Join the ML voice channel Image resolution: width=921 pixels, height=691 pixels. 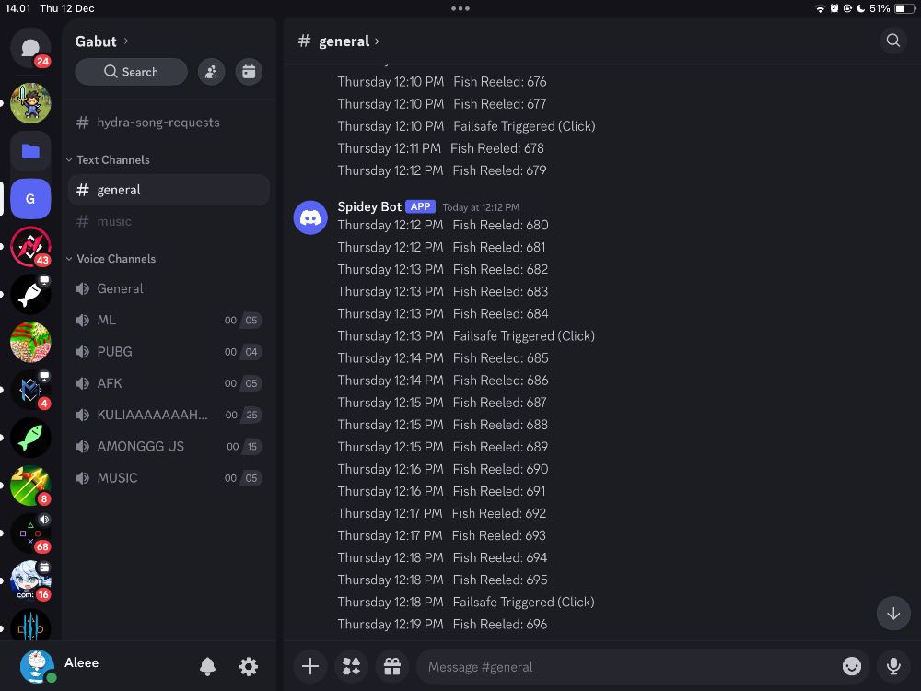pyautogui.click(x=169, y=321)
